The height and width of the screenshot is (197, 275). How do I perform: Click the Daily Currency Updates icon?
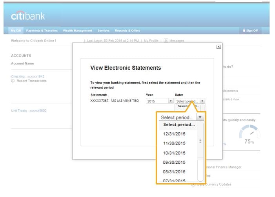193,184
